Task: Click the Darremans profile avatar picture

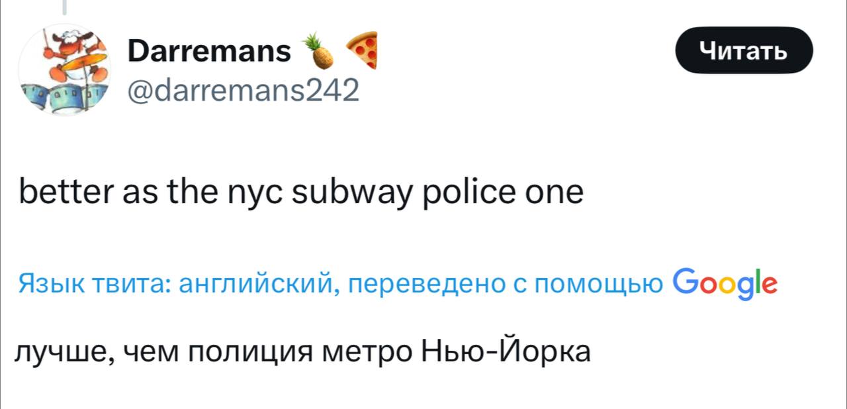Action: click(65, 69)
